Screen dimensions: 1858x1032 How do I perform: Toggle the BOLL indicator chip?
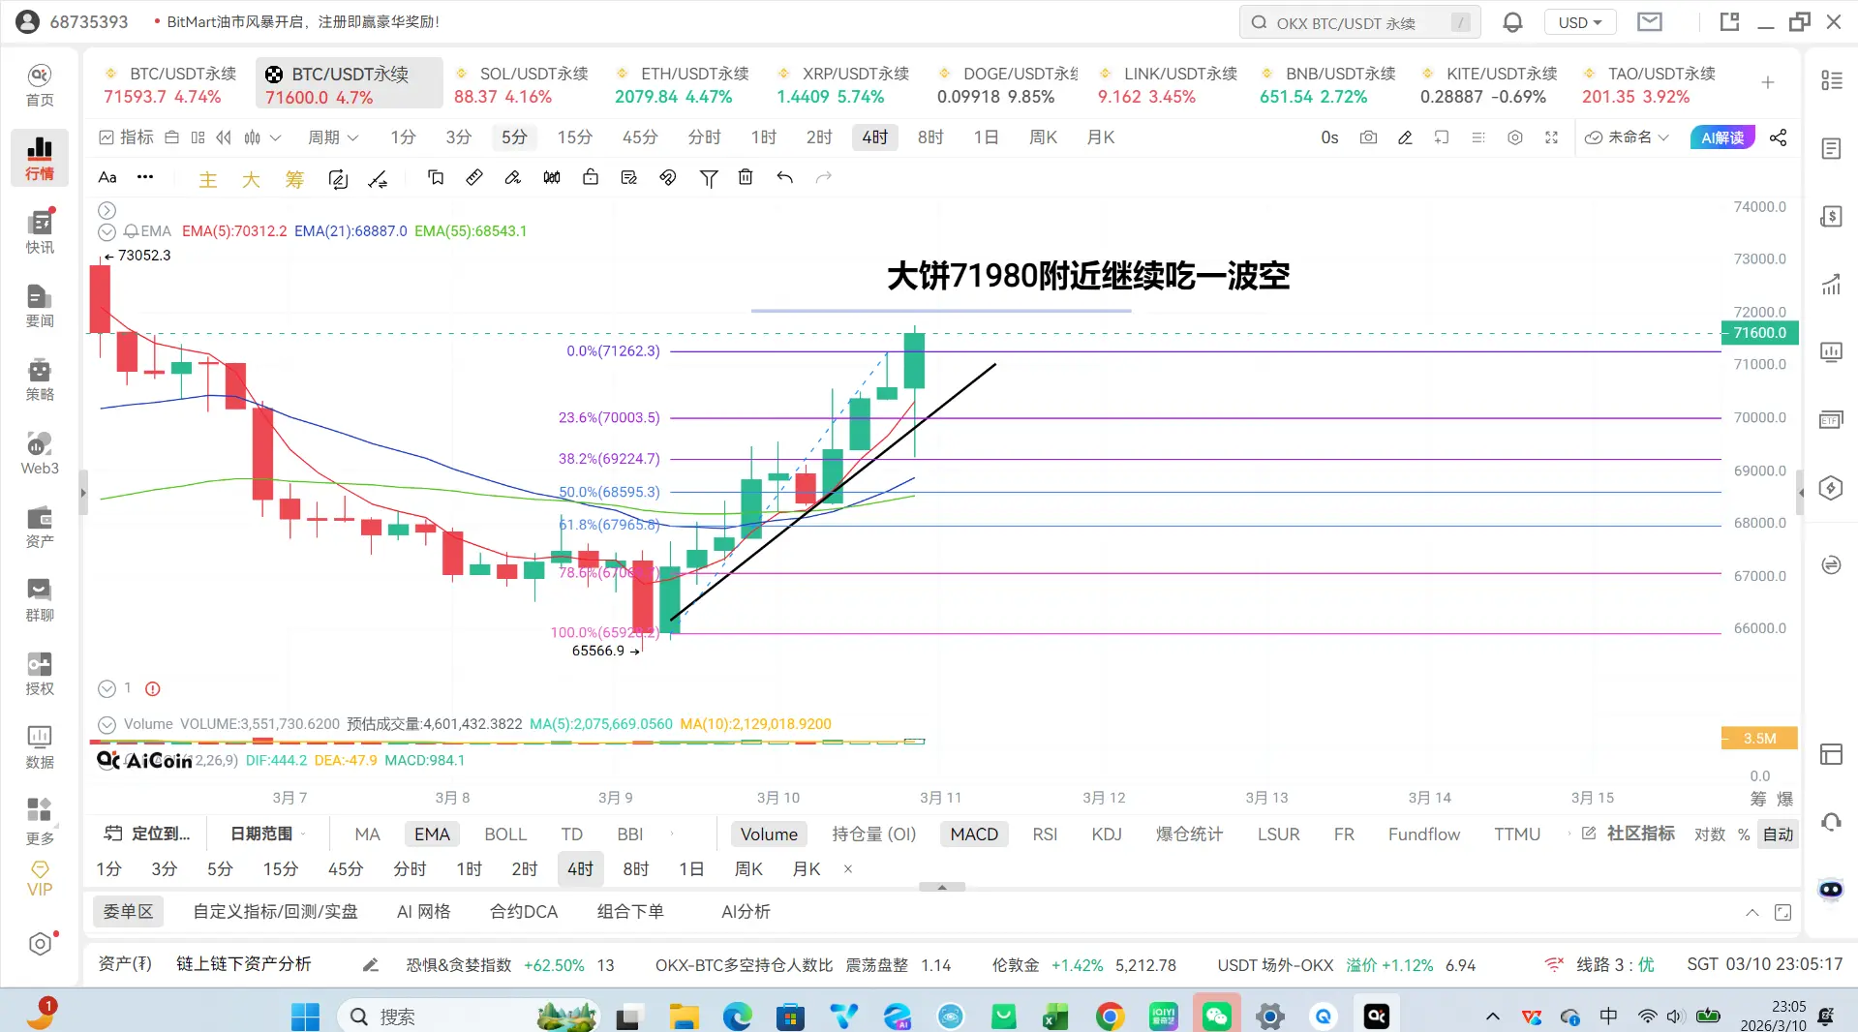pyautogui.click(x=505, y=835)
